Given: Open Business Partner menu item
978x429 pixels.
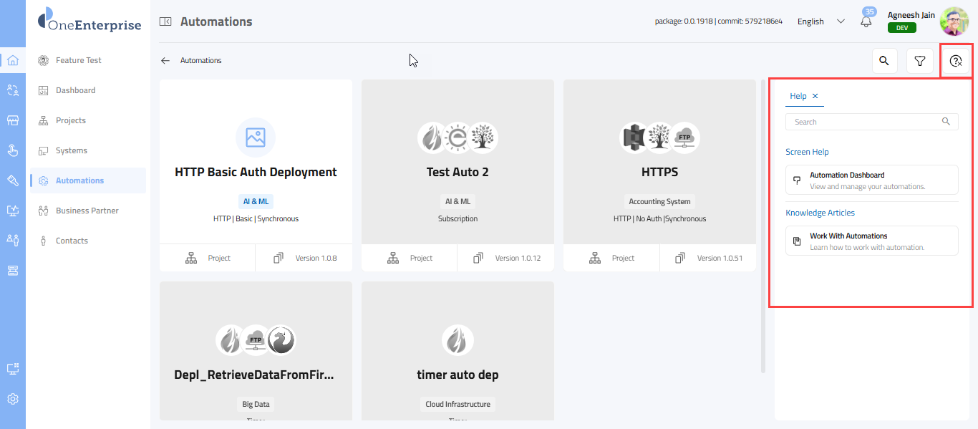Looking at the screenshot, I should (x=87, y=211).
